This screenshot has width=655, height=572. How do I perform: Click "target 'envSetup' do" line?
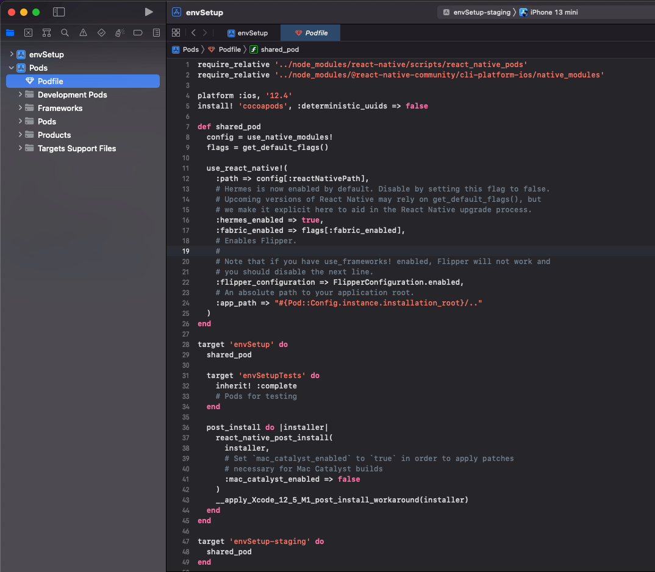pos(243,345)
